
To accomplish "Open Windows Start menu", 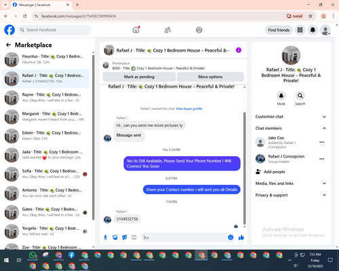I will pos(6,260).
